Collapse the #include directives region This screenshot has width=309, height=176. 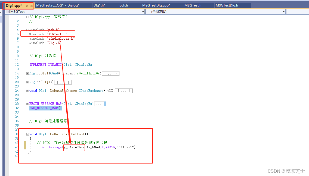(x=27, y=30)
